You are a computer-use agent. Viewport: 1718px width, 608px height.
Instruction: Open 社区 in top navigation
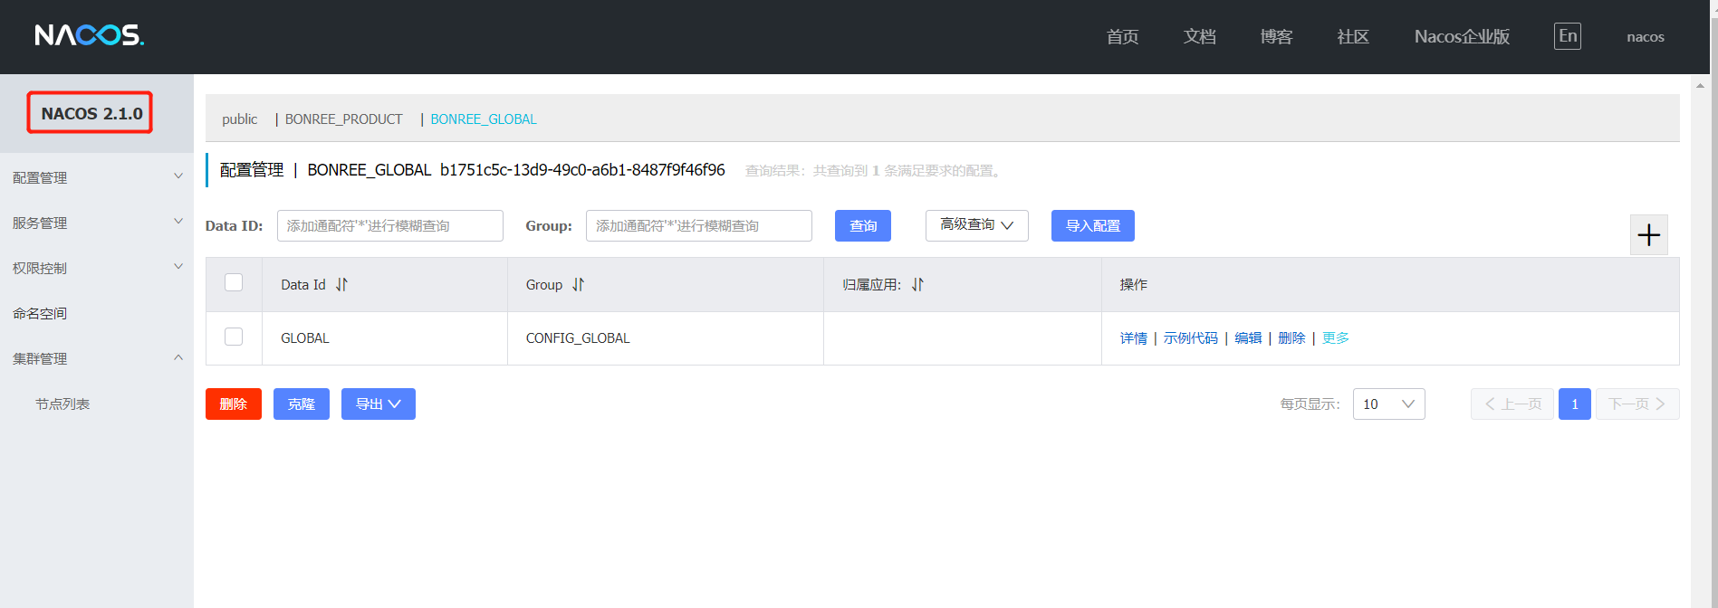pos(1353,36)
